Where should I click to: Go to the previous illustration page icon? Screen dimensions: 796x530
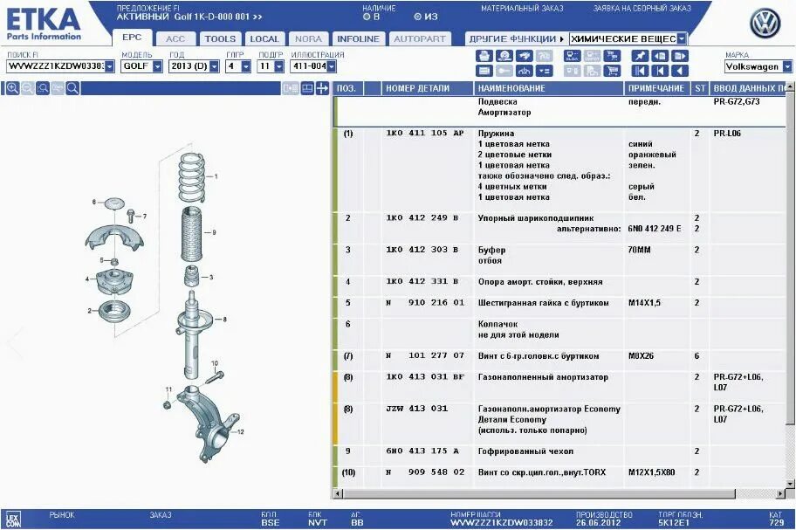pos(660,56)
